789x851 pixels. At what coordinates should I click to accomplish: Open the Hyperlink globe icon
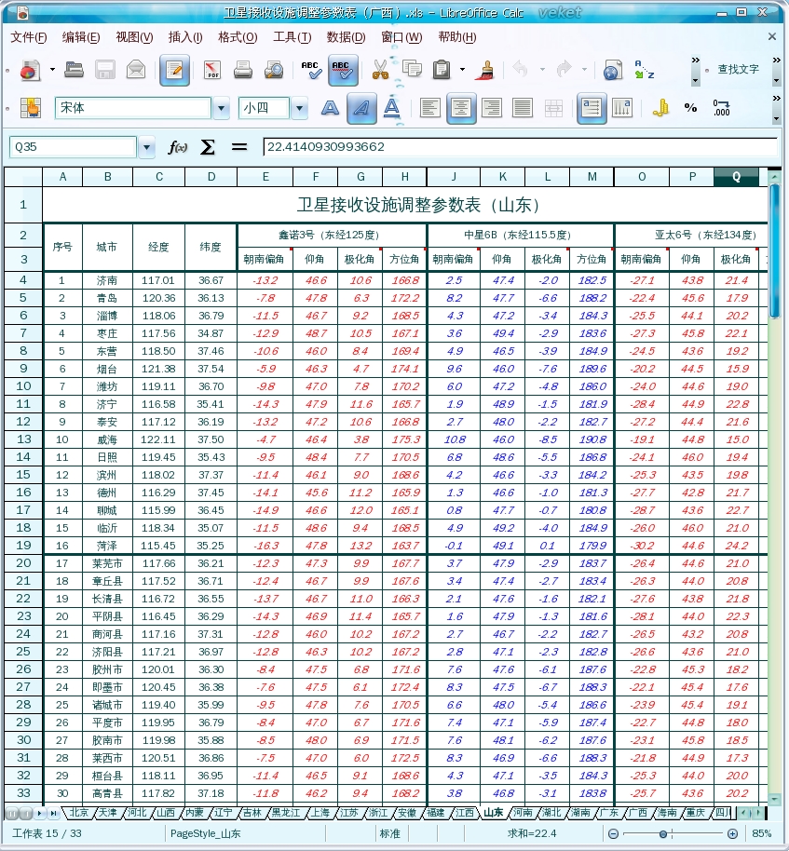(613, 70)
